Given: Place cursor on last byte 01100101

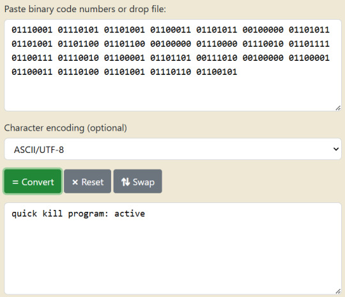Looking at the screenshot, I should tap(217, 72).
